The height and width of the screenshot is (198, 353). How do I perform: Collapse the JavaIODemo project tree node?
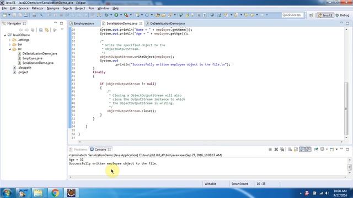click(x=5, y=35)
